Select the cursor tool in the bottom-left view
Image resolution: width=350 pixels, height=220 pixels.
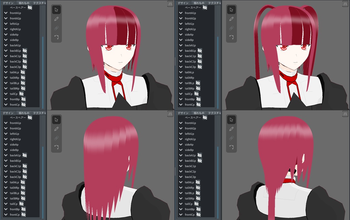pos(56,120)
